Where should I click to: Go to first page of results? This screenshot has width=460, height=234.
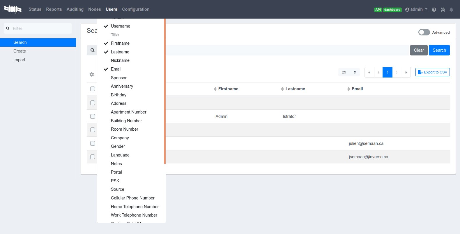click(369, 72)
